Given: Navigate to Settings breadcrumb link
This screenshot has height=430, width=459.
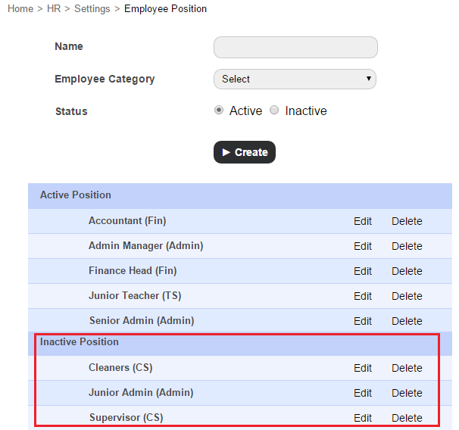Looking at the screenshot, I should point(92,9).
